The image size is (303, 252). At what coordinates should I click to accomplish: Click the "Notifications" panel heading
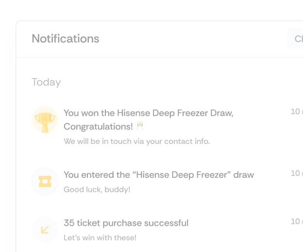[66, 39]
